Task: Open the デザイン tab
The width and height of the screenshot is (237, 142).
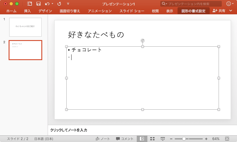Action: pos(45,11)
